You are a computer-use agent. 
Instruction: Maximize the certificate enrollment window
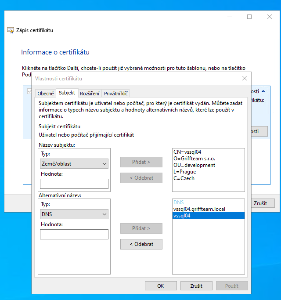click(x=249, y=17)
